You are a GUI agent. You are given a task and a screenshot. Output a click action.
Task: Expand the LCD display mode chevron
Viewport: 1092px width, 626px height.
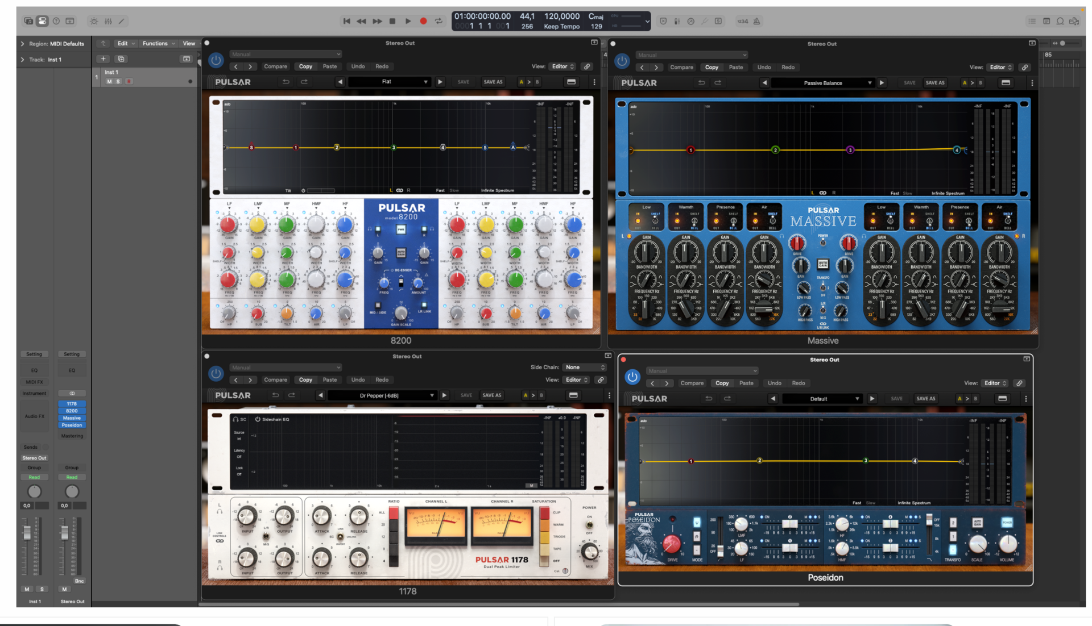coord(647,22)
